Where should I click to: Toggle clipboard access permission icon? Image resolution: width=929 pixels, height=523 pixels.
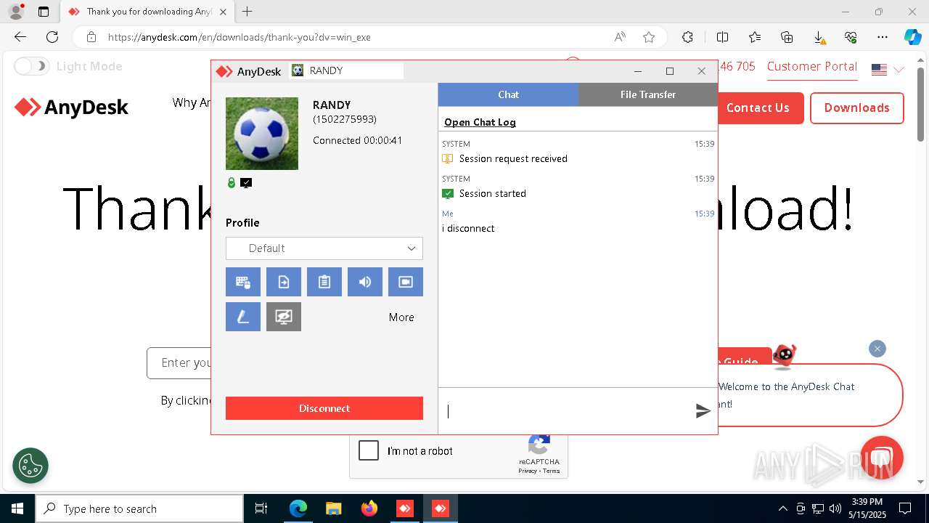(x=324, y=282)
